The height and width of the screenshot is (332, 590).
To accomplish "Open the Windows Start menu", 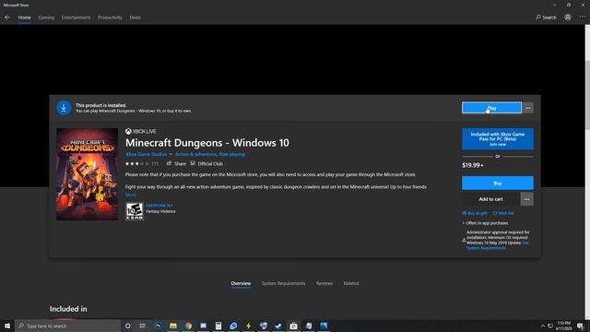I will (7, 326).
